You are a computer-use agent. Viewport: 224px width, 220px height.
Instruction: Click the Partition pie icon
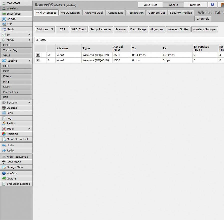click(4, 134)
